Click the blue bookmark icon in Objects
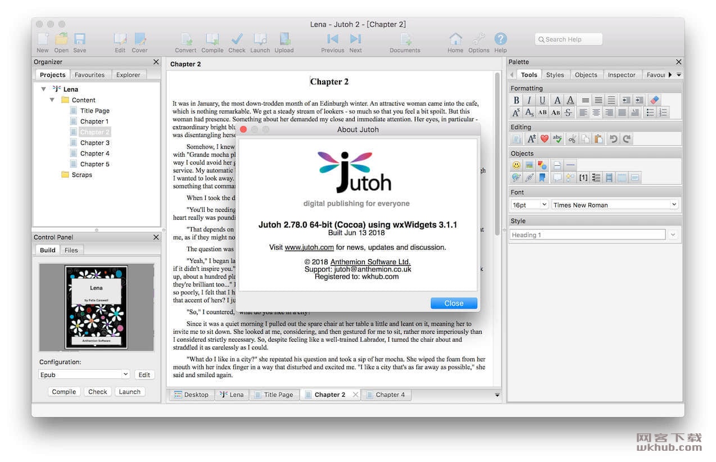This screenshot has width=716, height=462. point(542,178)
